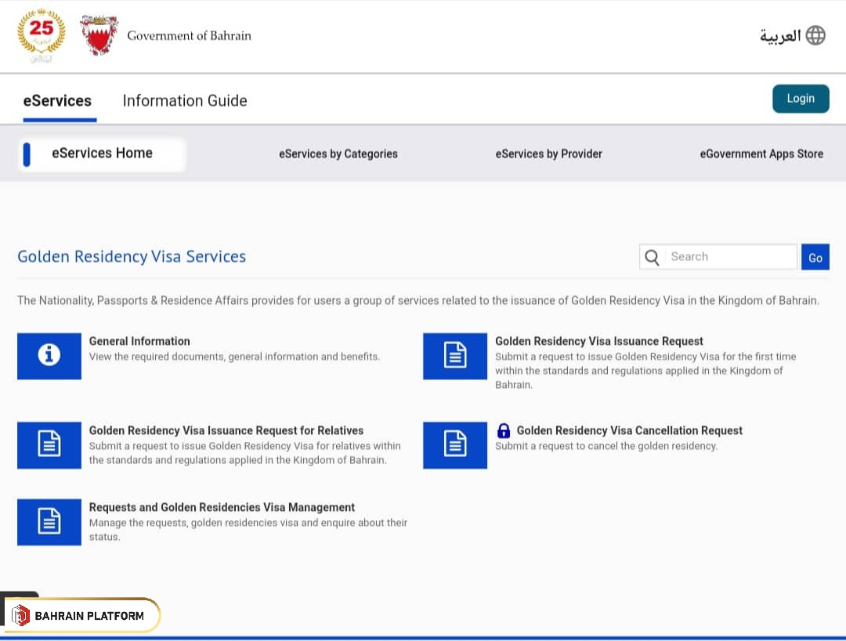Click the General Information info icon
The width and height of the screenshot is (846, 641).
49,356
